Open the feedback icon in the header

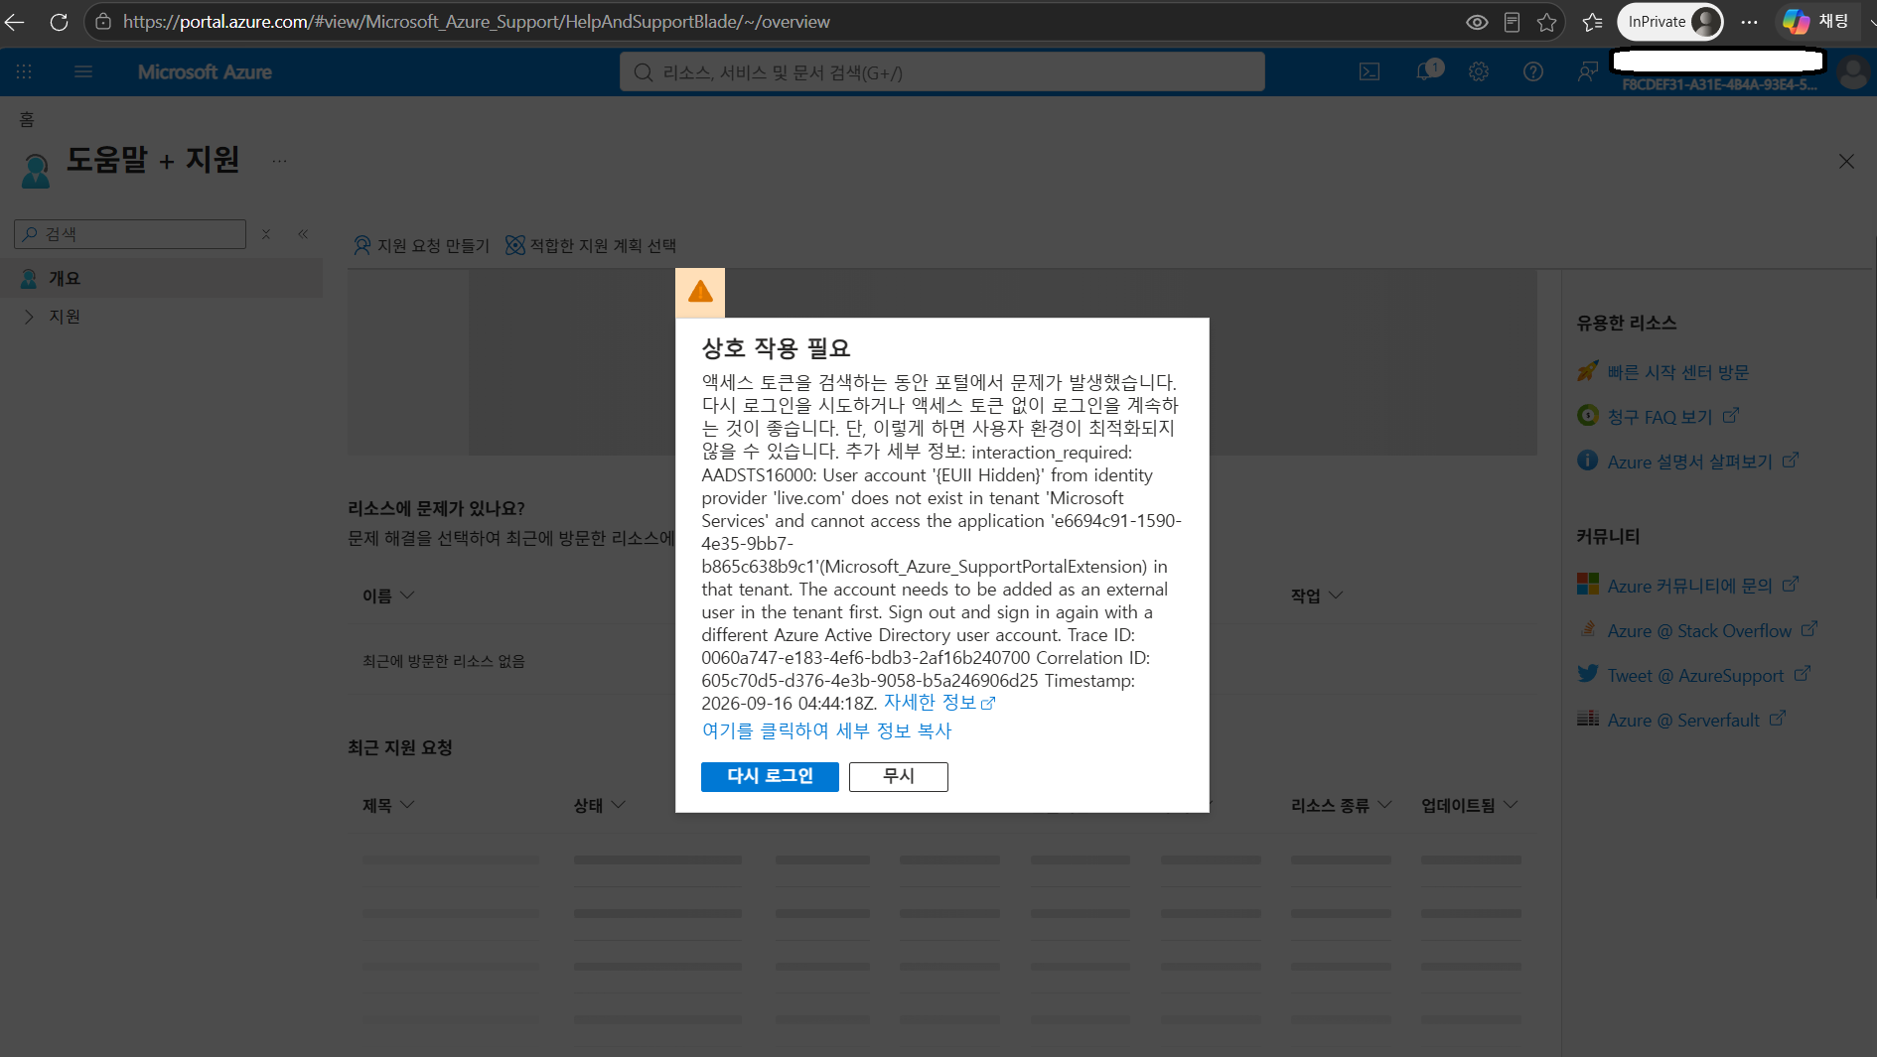point(1588,71)
